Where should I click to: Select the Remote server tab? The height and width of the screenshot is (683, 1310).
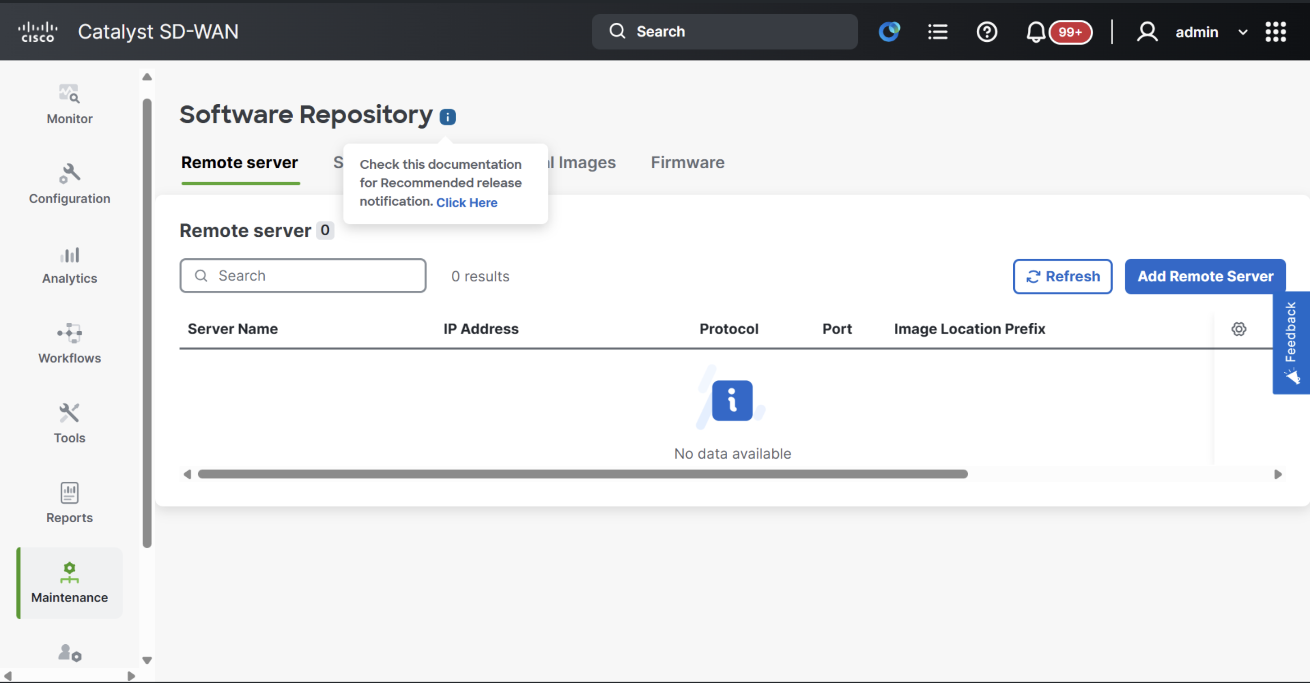(240, 163)
